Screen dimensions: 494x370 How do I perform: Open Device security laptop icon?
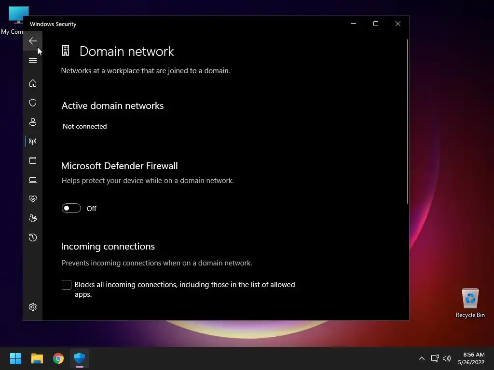33,180
